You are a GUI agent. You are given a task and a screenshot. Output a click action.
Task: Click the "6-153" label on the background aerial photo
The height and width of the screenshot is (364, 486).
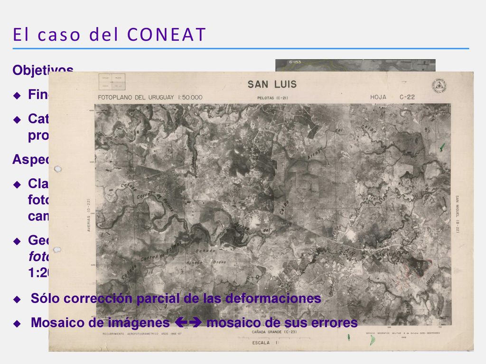[295, 62]
